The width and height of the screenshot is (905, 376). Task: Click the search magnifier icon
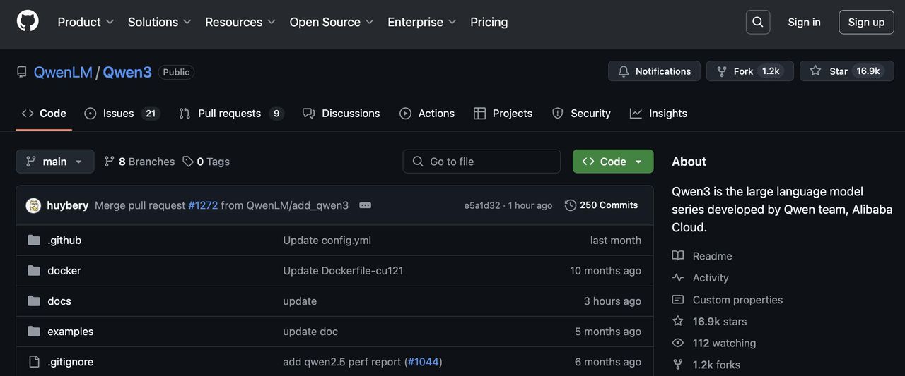pos(758,22)
